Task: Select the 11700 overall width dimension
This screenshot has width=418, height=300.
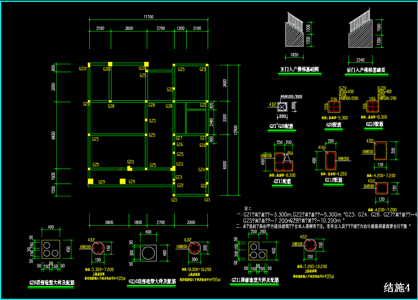Action: [x=148, y=17]
